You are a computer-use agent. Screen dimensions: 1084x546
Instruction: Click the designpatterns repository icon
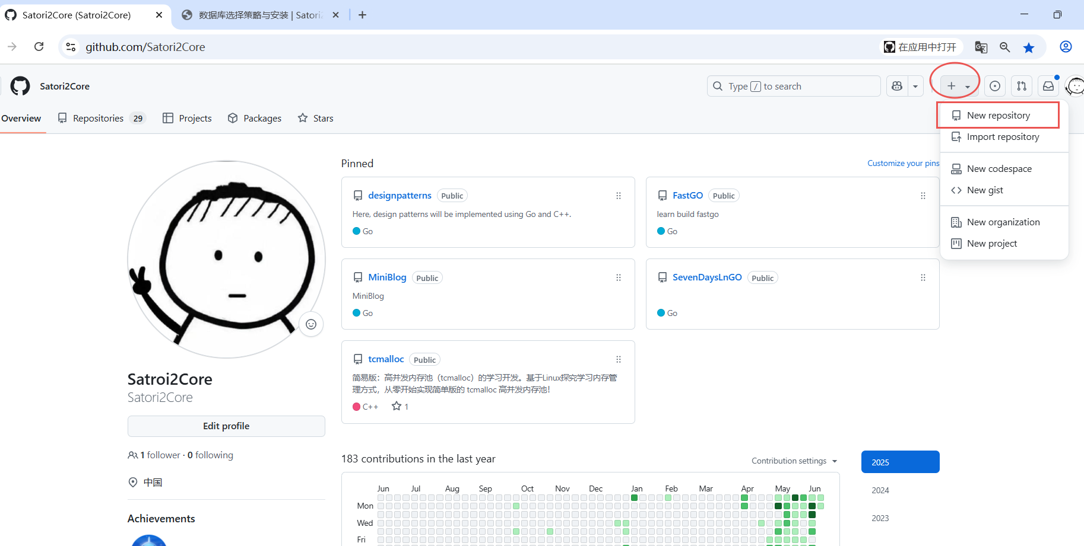[358, 196]
